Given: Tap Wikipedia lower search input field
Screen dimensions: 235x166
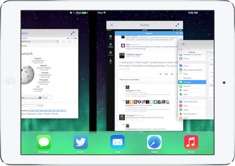Looking at the screenshot, I should click(x=30, y=105).
